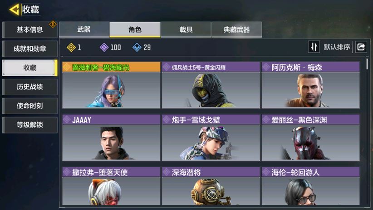Choose the 爱丽丝-黑色深渊 character card

(x=311, y=138)
